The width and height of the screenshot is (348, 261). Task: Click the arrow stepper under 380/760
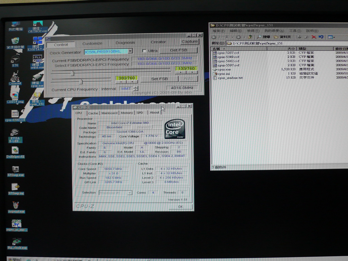coord(126,82)
